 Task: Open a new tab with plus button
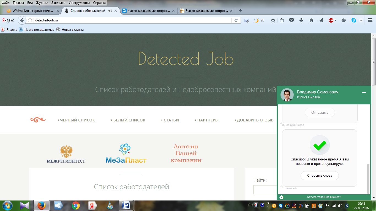click(240, 11)
